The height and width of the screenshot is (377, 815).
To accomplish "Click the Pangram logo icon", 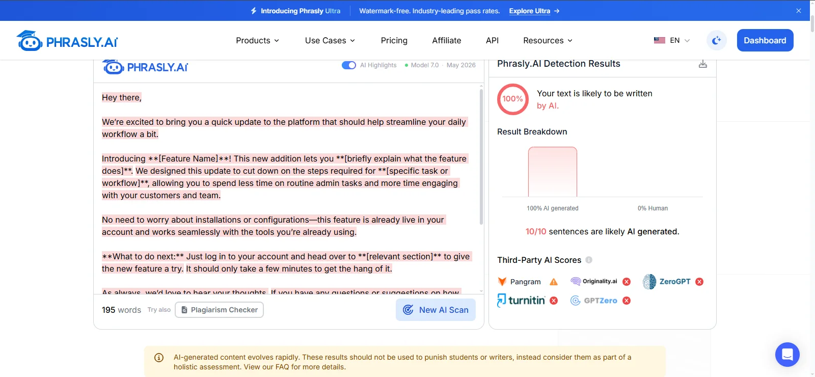I will pos(502,282).
